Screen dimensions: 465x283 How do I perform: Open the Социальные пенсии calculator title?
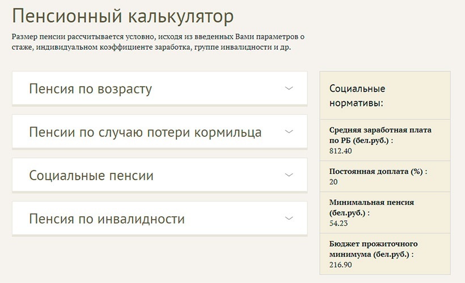click(91, 175)
